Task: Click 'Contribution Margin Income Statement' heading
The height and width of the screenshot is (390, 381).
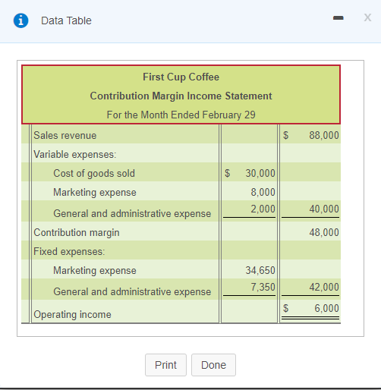Action: (181, 96)
